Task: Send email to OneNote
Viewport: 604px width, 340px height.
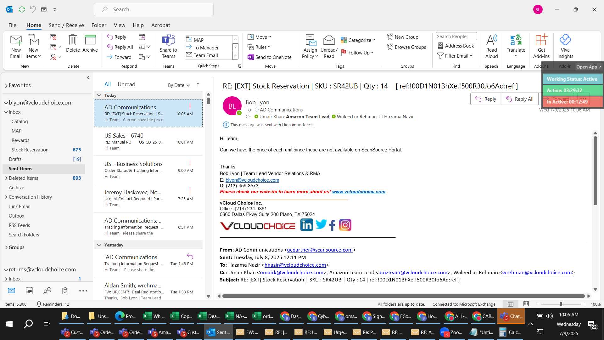Action: pos(270,57)
